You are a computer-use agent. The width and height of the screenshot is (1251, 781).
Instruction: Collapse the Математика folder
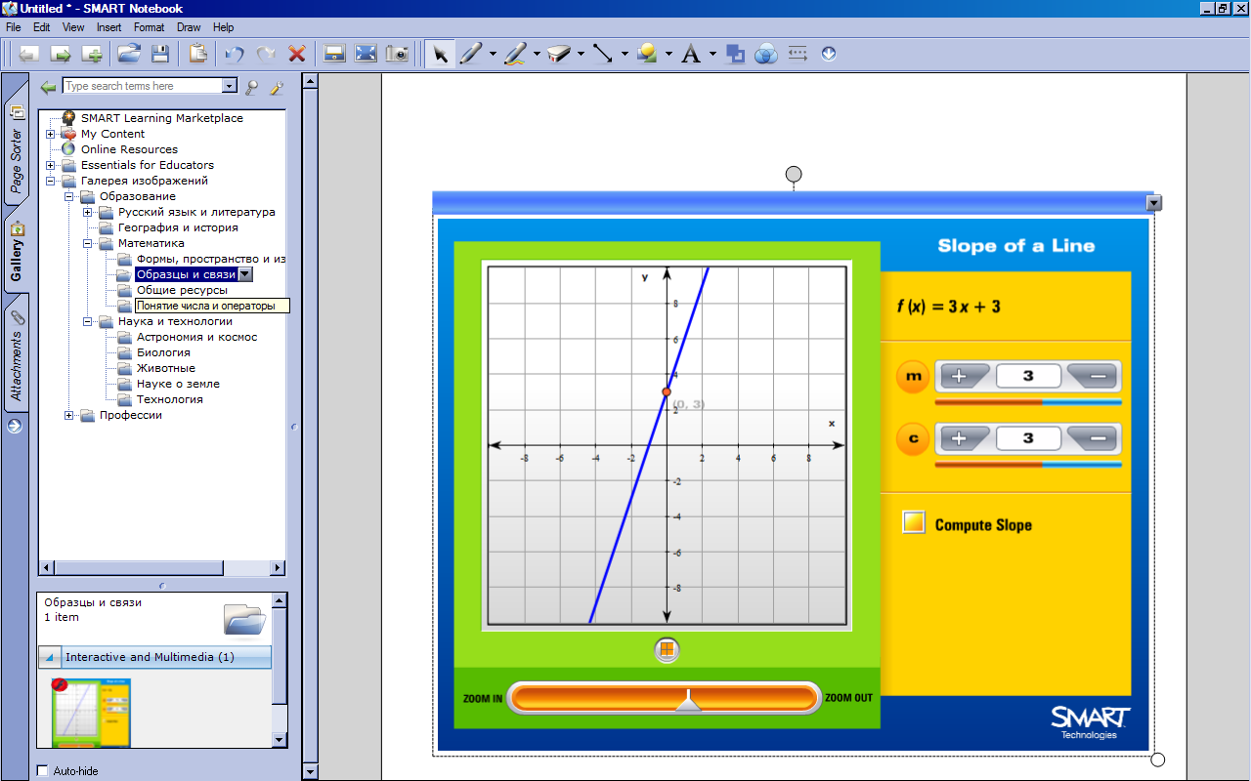(x=88, y=243)
